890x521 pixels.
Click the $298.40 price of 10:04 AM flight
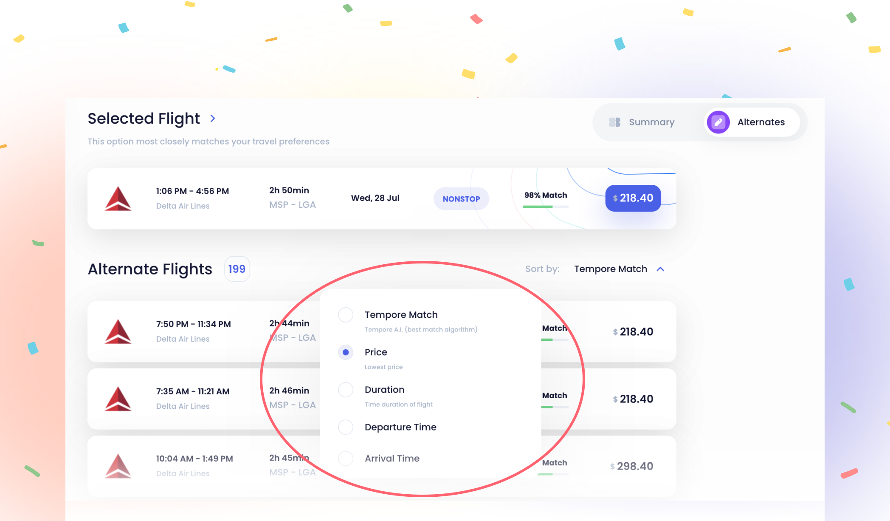[x=632, y=466]
